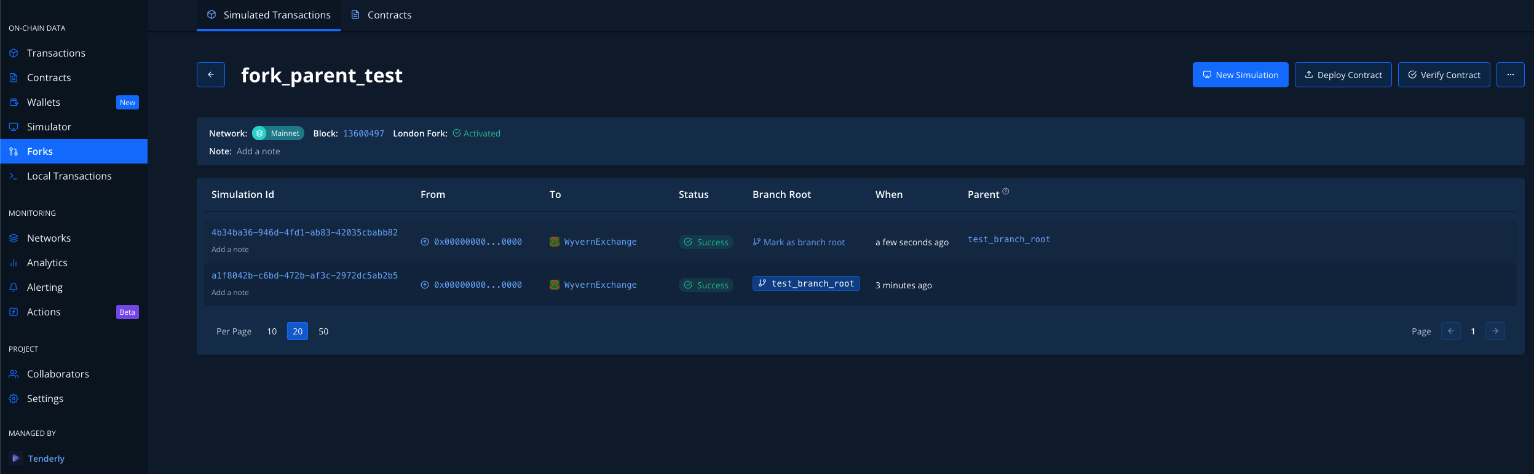Open Analytics in the sidebar

(74, 263)
